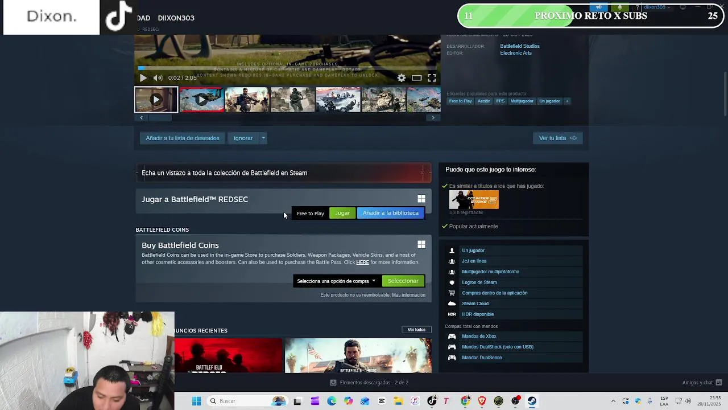Click Mandos de Xbox controller icon
This screenshot has height=410, width=728.
452,337
